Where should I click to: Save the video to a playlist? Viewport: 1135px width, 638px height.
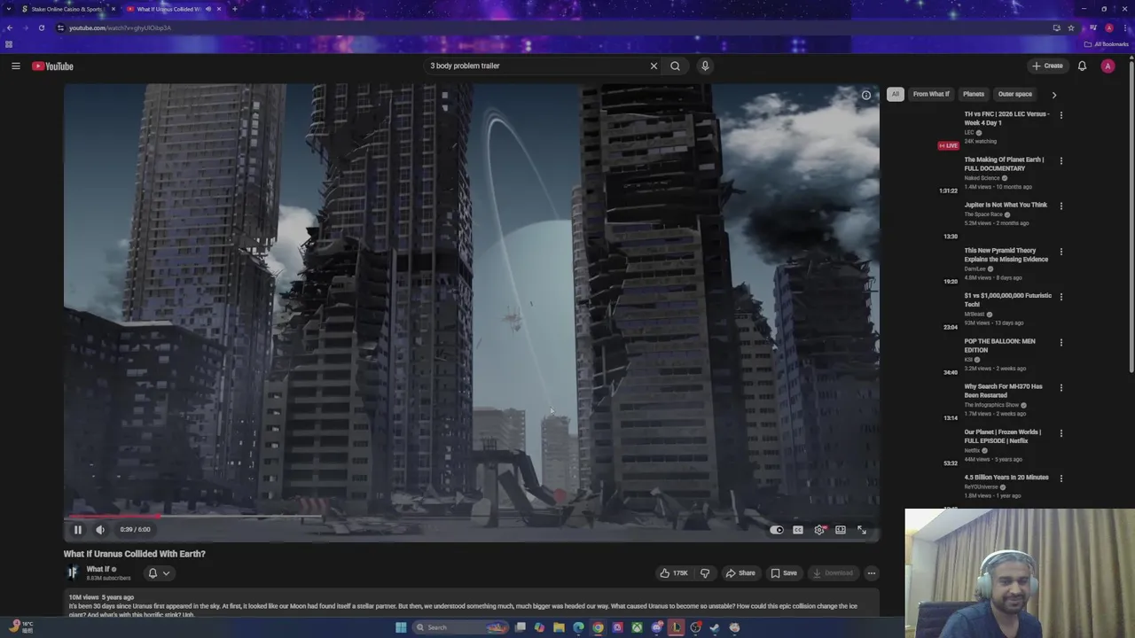click(x=784, y=573)
